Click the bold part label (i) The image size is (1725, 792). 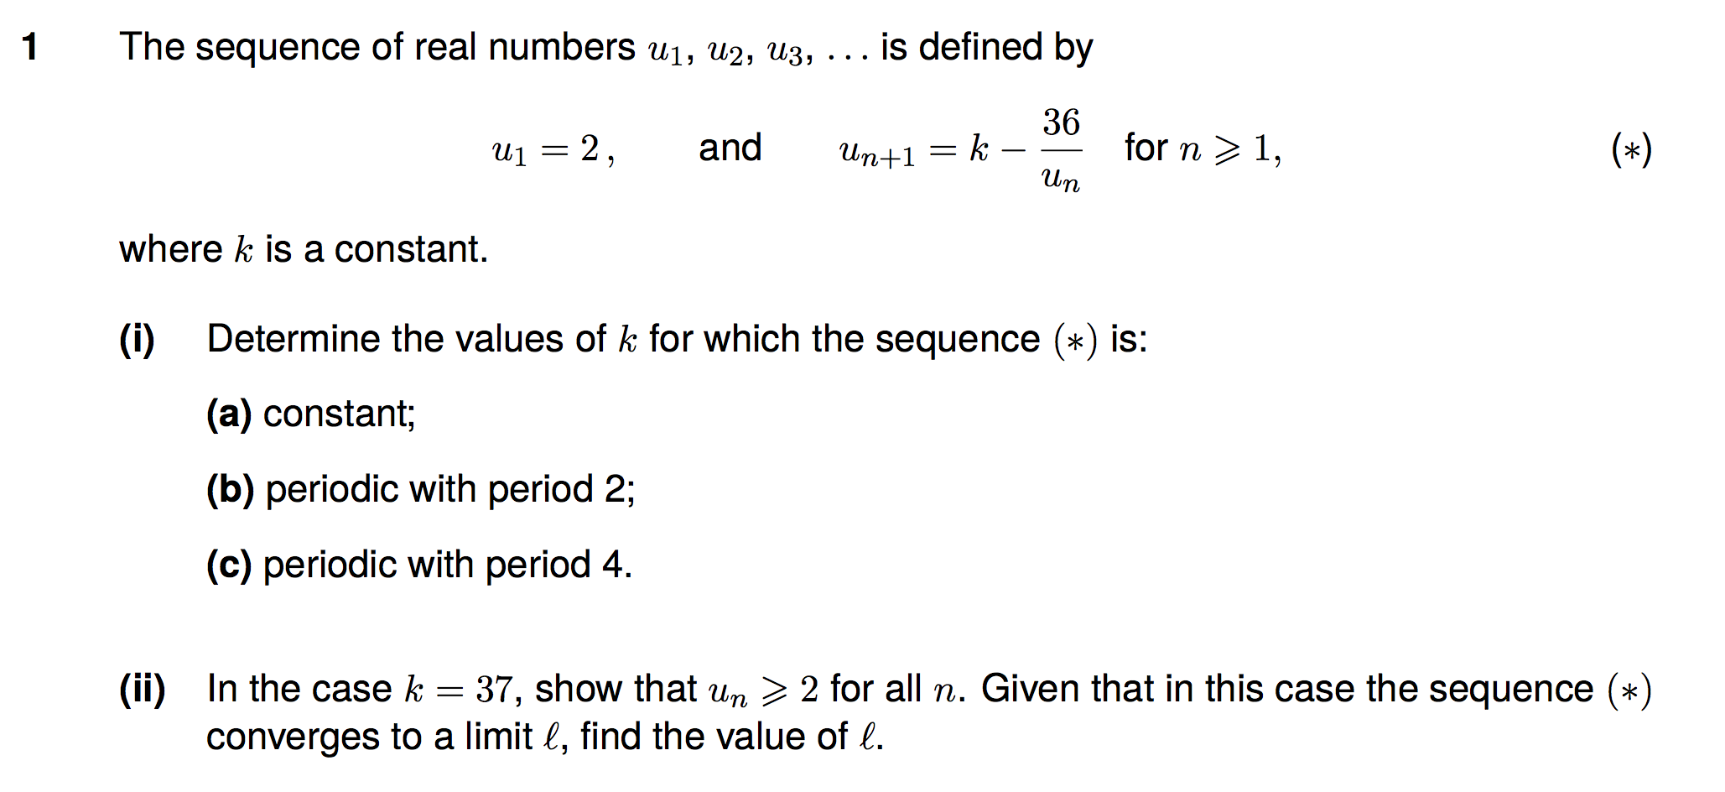click(x=138, y=339)
